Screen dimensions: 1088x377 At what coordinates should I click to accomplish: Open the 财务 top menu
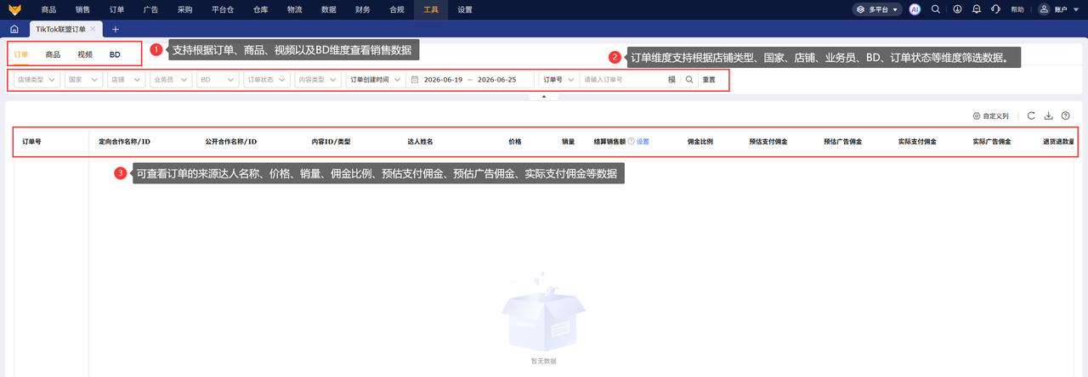363,9
